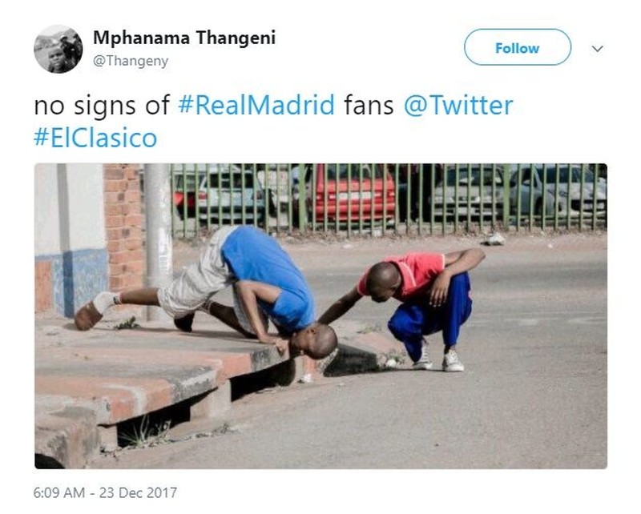The image size is (641, 514).
Task: Click the tweet text 'no signs of'
Action: coord(102,106)
